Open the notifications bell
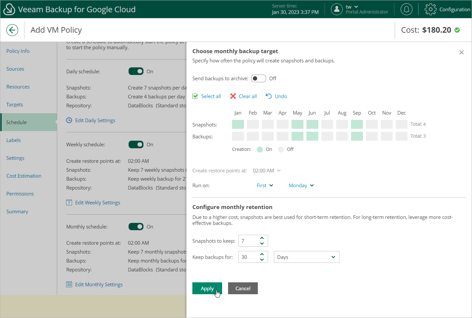472x318 pixels. [x=406, y=9]
